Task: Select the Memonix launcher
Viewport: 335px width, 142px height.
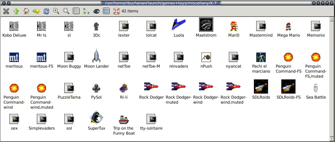Action: pos(316,26)
